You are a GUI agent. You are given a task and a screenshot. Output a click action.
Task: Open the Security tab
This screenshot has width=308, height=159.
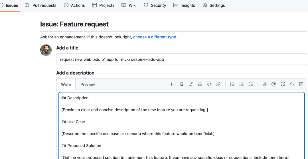[155, 5]
